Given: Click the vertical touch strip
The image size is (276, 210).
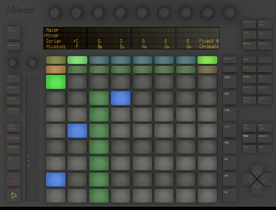Looking at the screenshot, I should (x=32, y=138).
